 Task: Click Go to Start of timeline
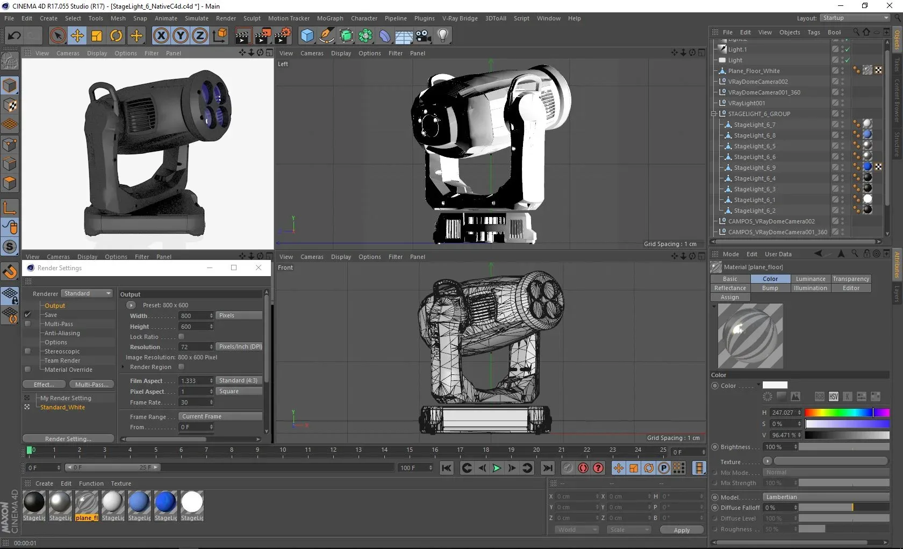447,468
